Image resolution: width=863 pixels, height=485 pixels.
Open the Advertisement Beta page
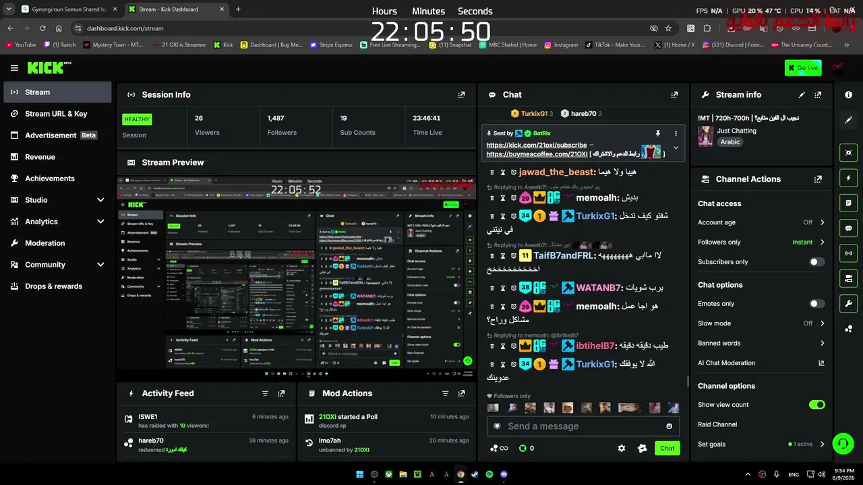[x=57, y=135]
